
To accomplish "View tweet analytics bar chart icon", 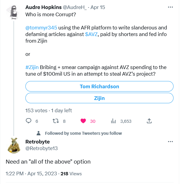I will point(113,121).
